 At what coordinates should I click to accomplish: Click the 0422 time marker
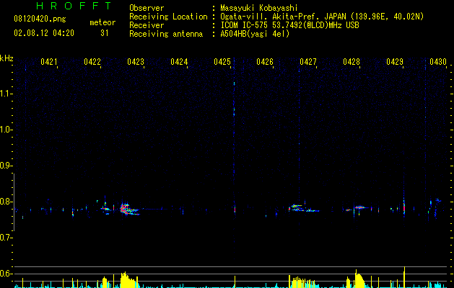click(92, 62)
